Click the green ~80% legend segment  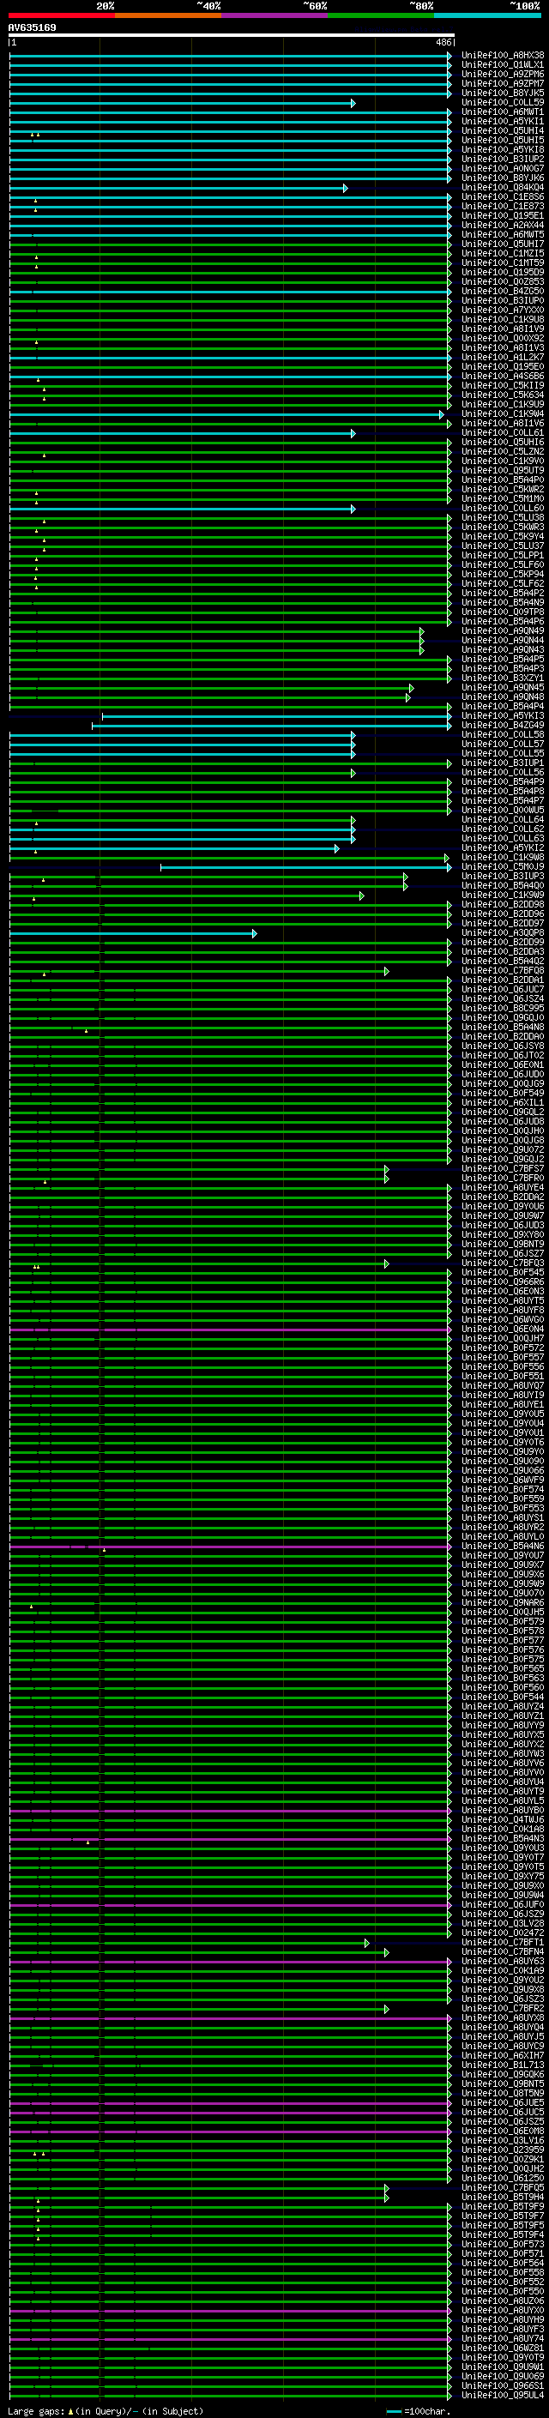[381, 15]
